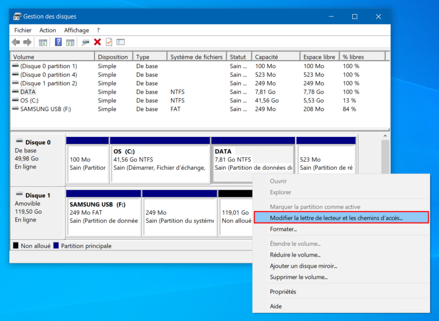Click the checklist settings toolbar icon
The height and width of the screenshot is (321, 439).
click(120, 42)
